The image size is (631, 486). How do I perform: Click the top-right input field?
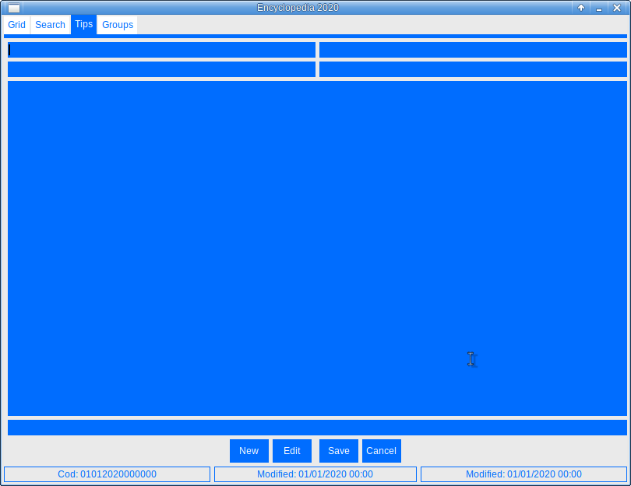pos(473,50)
